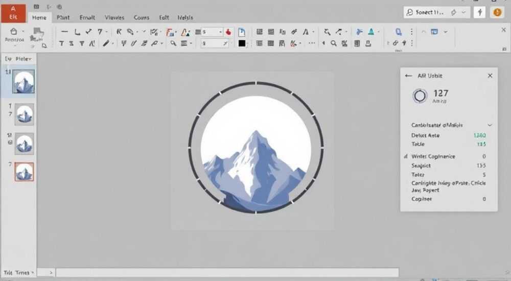Open the Eolt ribbon tab
The width and height of the screenshot is (511, 281).
(x=164, y=17)
